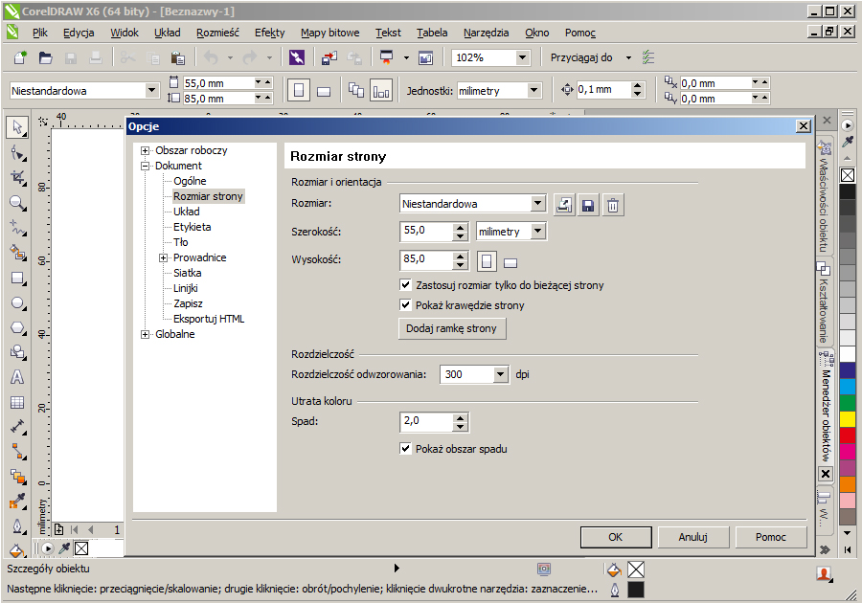Expand the 'Prowadnice' tree node

pos(163,257)
